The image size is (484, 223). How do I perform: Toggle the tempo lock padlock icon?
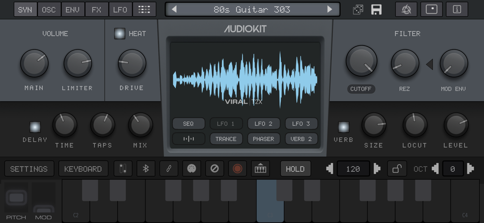pyautogui.click(x=397, y=169)
